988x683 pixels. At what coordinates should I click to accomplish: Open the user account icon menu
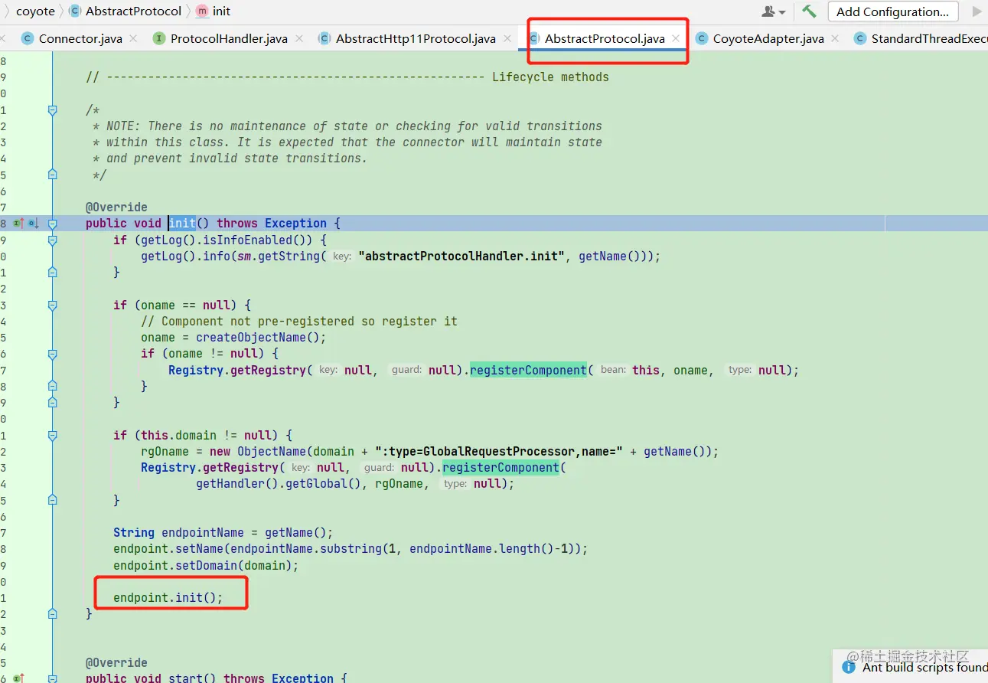point(774,11)
